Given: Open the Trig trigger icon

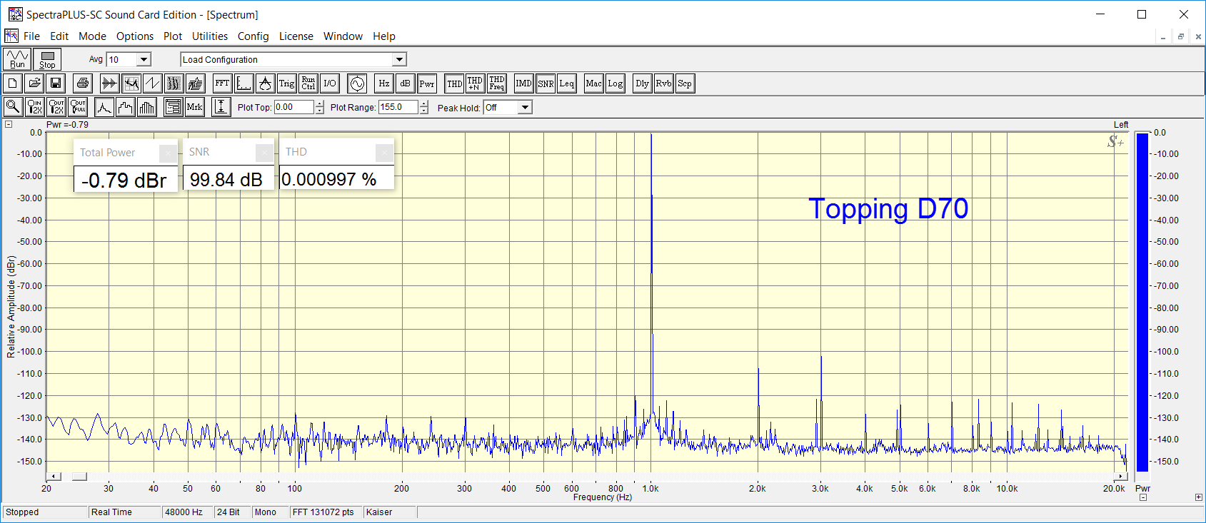Looking at the screenshot, I should 286,83.
